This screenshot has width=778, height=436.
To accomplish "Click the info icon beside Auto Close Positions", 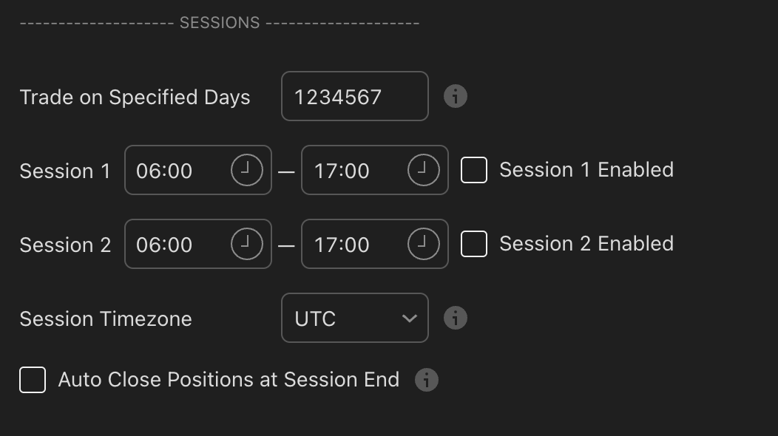I will [427, 380].
